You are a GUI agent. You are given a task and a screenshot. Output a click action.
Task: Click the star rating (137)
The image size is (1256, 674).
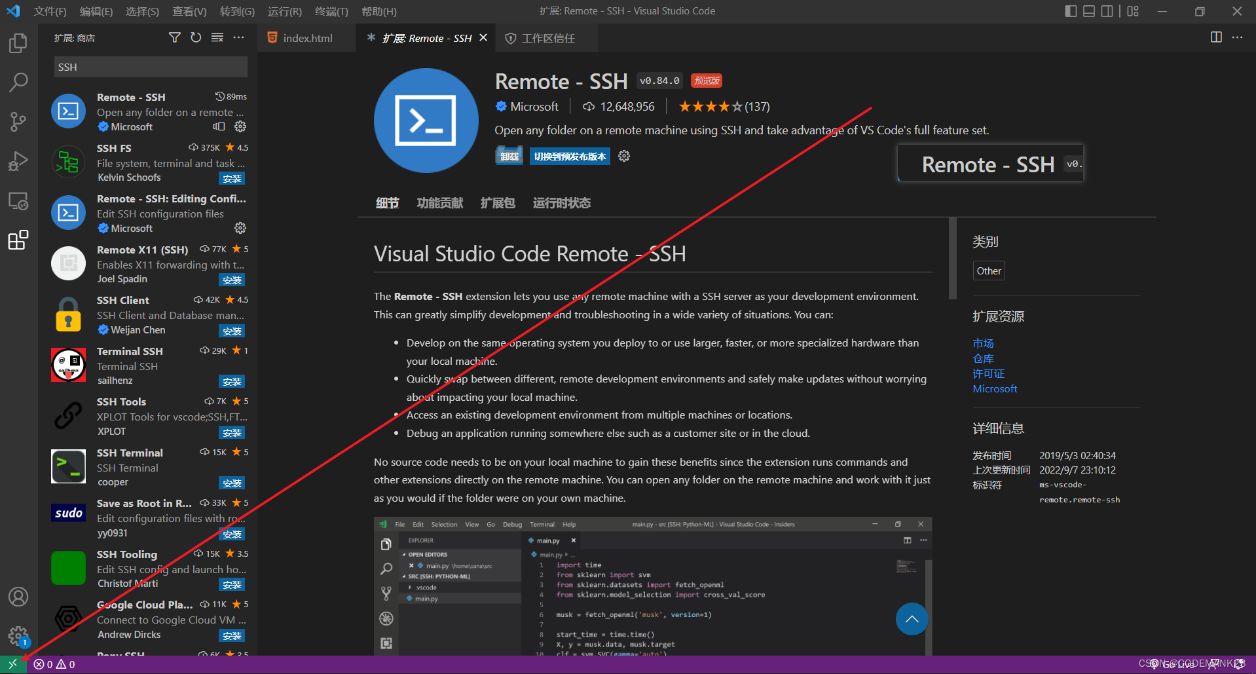click(x=724, y=106)
